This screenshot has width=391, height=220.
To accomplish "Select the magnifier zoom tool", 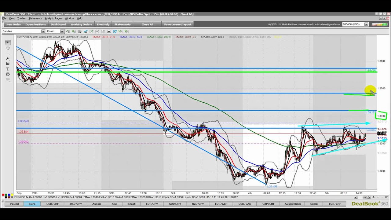I will tap(8, 58).
